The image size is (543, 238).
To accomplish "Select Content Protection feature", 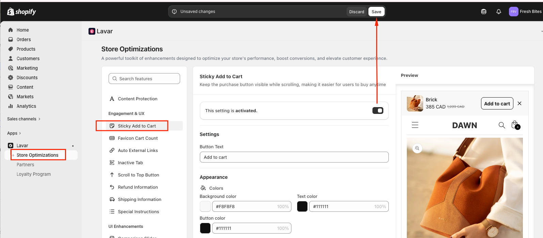I will pyautogui.click(x=138, y=99).
